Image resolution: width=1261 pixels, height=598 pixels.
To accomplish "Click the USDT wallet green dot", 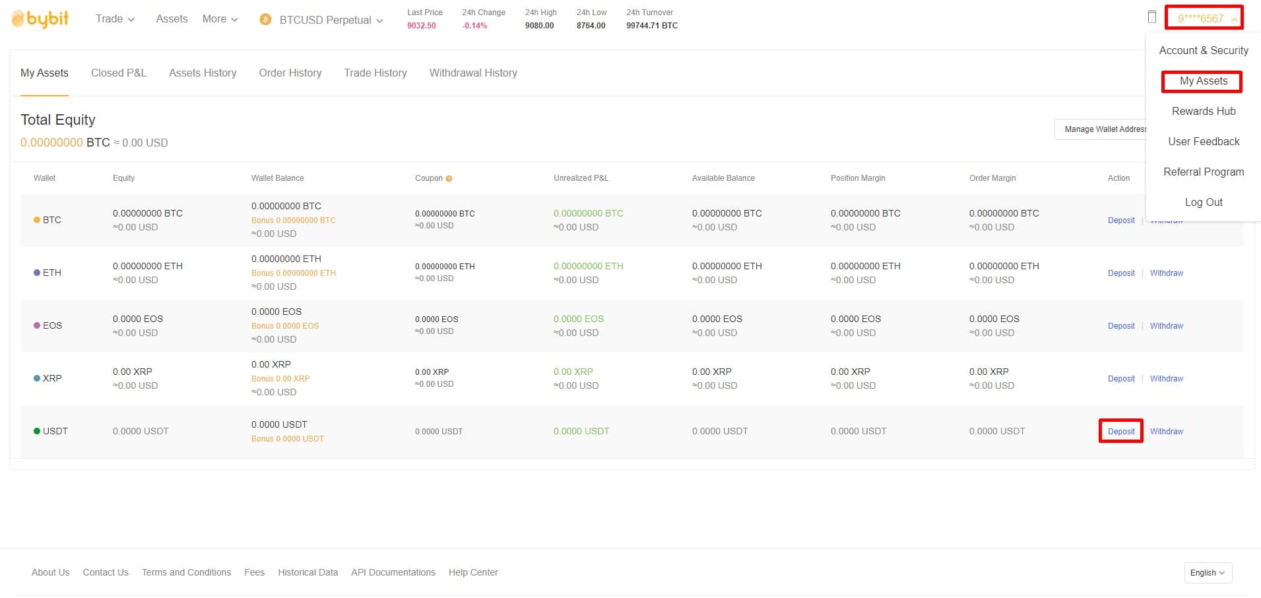I will click(37, 431).
